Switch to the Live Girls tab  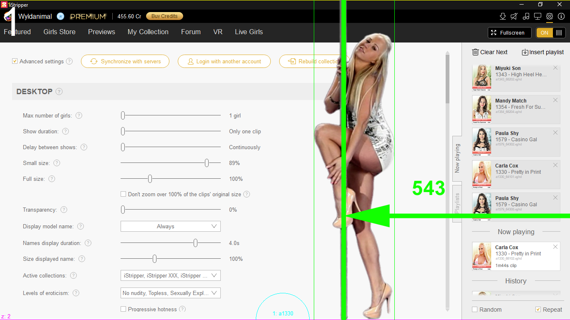click(x=249, y=32)
